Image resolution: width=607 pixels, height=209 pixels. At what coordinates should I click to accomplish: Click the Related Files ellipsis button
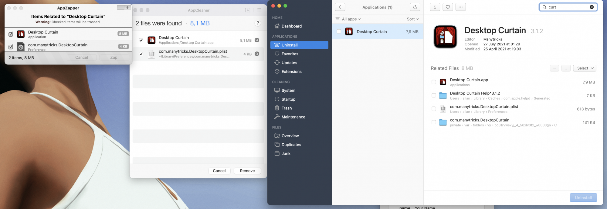tap(554, 68)
